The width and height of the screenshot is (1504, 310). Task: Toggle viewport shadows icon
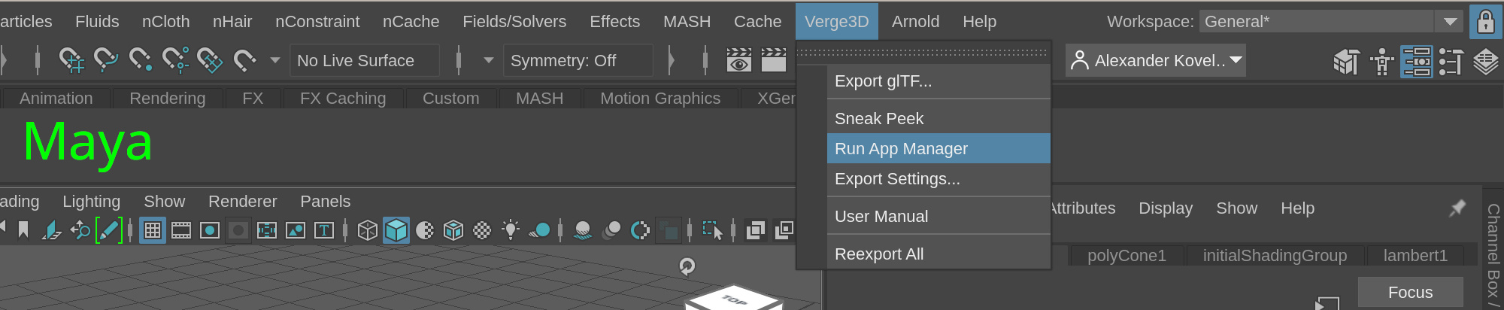click(539, 230)
